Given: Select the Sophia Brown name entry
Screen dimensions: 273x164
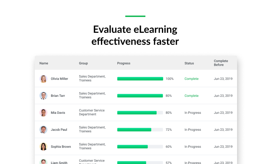Looking at the screenshot, I should pyautogui.click(x=61, y=147).
